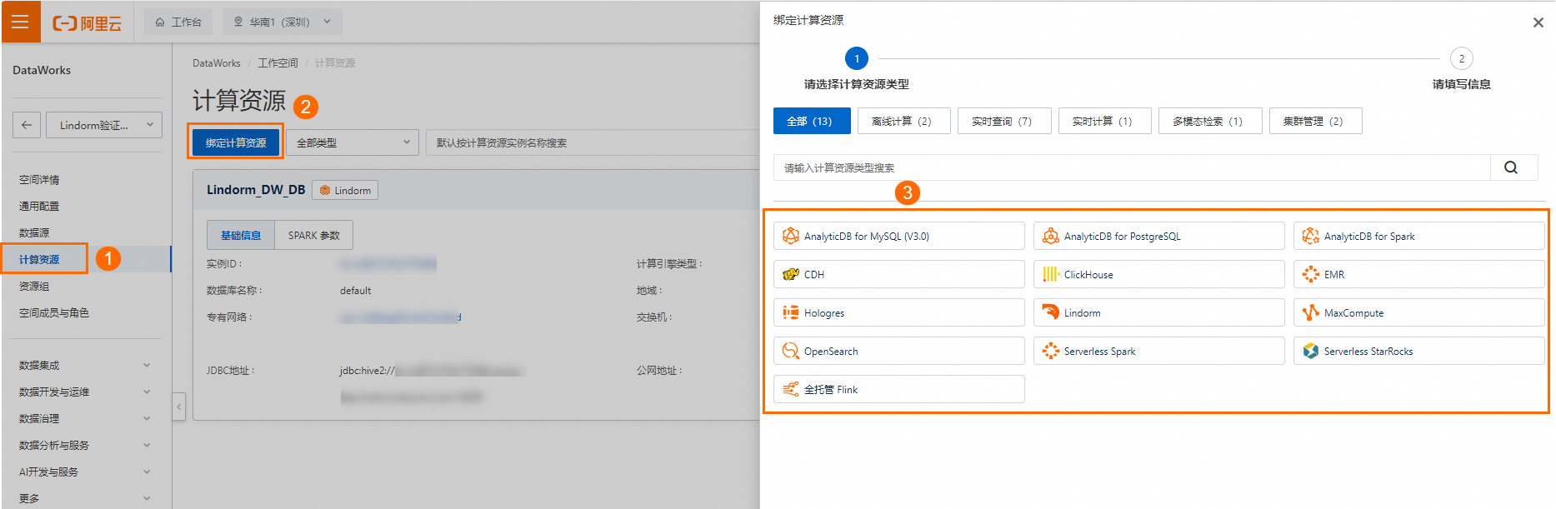The height and width of the screenshot is (509, 1556).
Task: Open the hamburger main menu
Action: click(20, 22)
